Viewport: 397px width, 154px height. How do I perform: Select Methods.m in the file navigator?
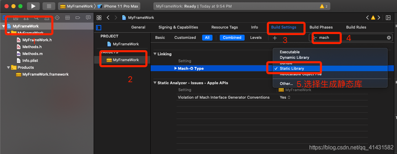pyautogui.click(x=32, y=54)
